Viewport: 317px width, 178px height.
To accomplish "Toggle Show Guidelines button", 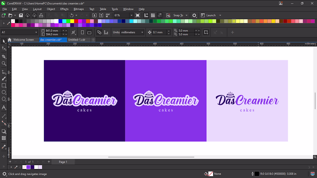I will [160, 15].
